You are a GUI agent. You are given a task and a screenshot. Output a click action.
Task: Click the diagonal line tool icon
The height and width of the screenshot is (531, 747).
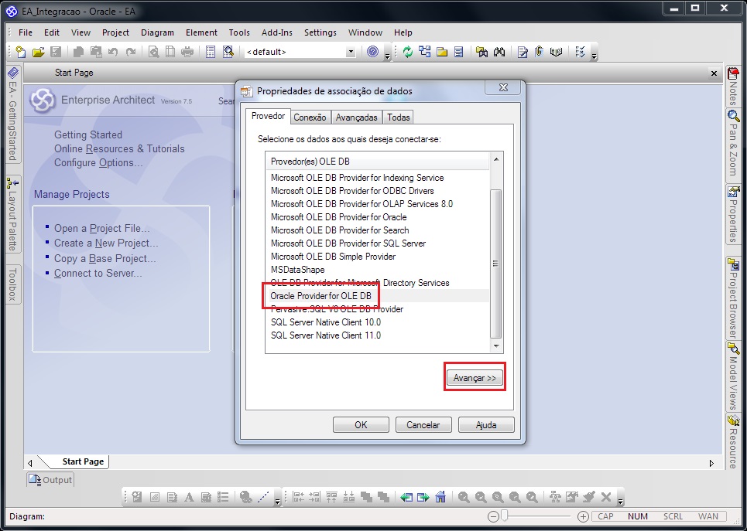tap(263, 497)
